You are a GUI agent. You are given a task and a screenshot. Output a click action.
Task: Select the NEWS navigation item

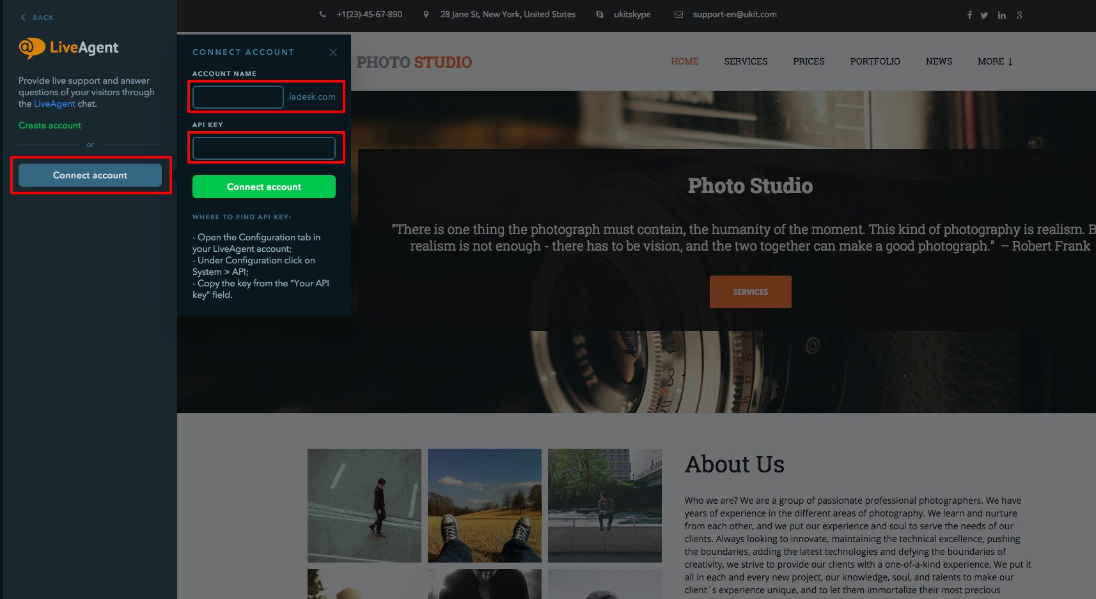click(938, 61)
